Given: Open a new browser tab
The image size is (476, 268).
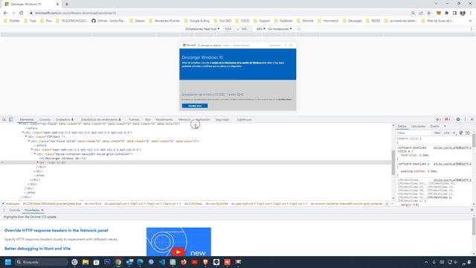Looking at the screenshot, I should click(67, 4).
